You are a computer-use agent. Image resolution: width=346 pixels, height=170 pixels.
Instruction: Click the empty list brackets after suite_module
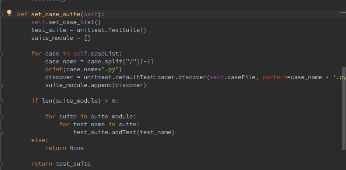(87, 38)
